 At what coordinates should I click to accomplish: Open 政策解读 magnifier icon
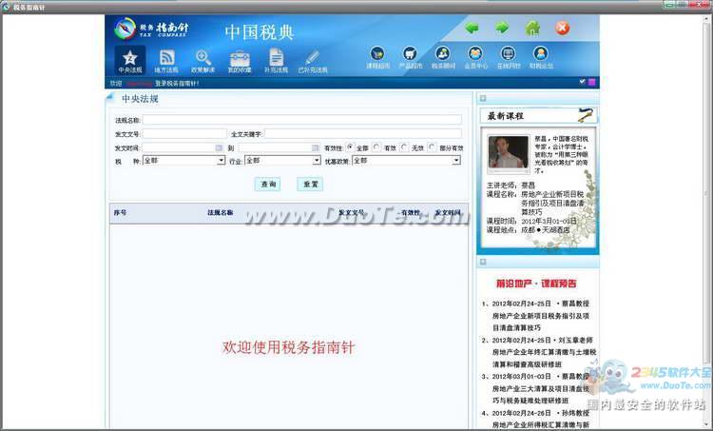202,61
